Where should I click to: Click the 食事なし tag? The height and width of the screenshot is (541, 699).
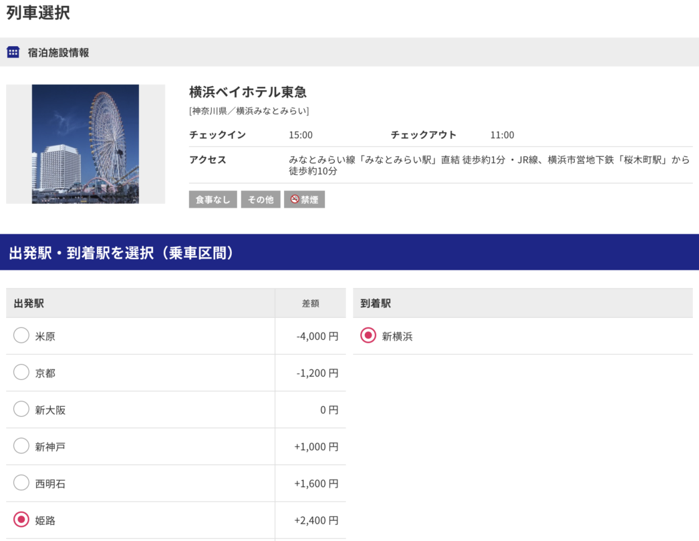tap(213, 200)
